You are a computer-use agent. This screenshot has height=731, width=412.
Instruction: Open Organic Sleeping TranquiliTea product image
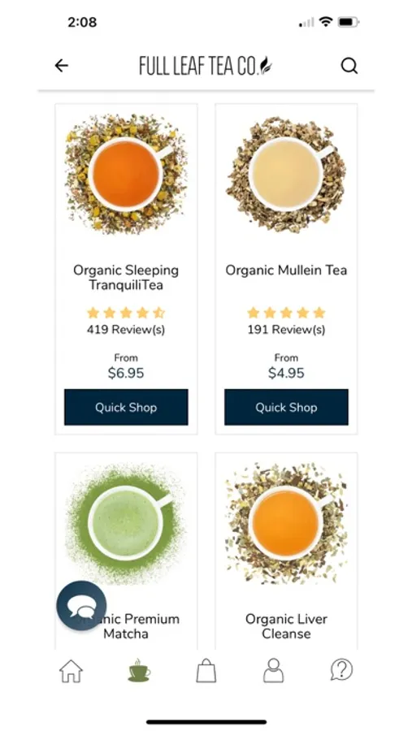coord(126,174)
